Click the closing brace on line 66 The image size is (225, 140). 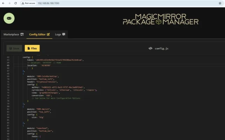click(32, 68)
